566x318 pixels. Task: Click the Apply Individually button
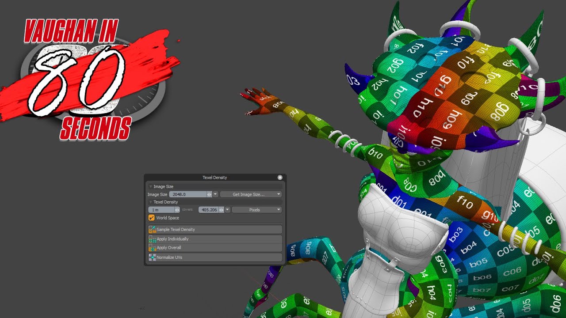(215, 239)
